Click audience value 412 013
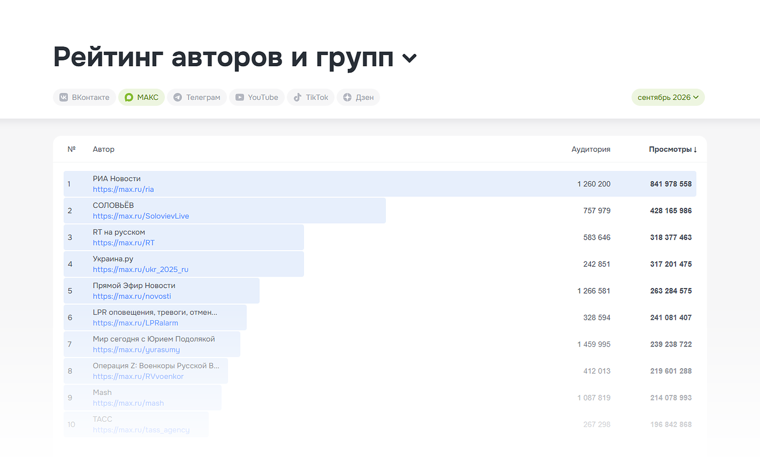This screenshot has width=760, height=466. (597, 371)
